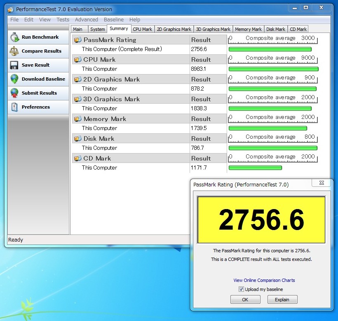
Task: Click the Run Benchmark button label
Action: point(40,37)
